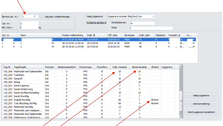Click Ændret cell in Tysk tilbudsfag row
This screenshot has width=223, height=126.
[x=155, y=103]
